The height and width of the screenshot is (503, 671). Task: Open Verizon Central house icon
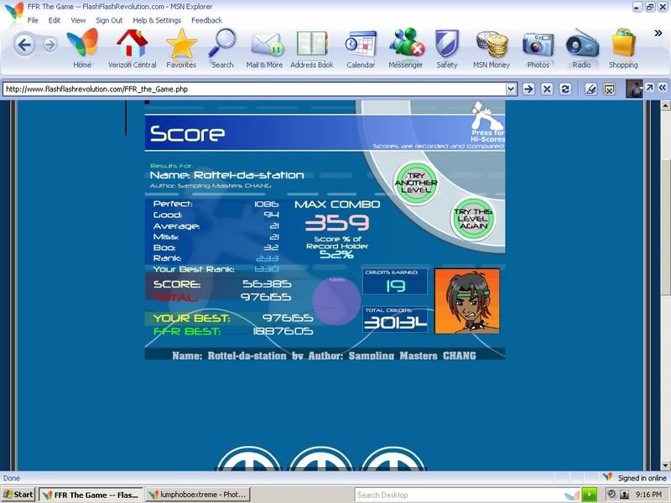pos(132,44)
